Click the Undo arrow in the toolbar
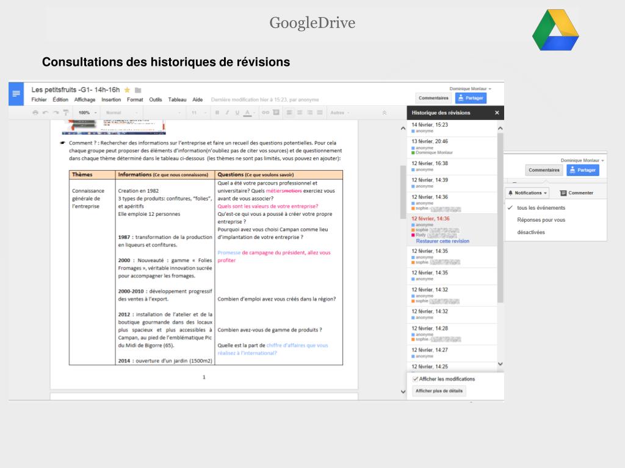Viewport: 625px width, 468px height. 45,113
